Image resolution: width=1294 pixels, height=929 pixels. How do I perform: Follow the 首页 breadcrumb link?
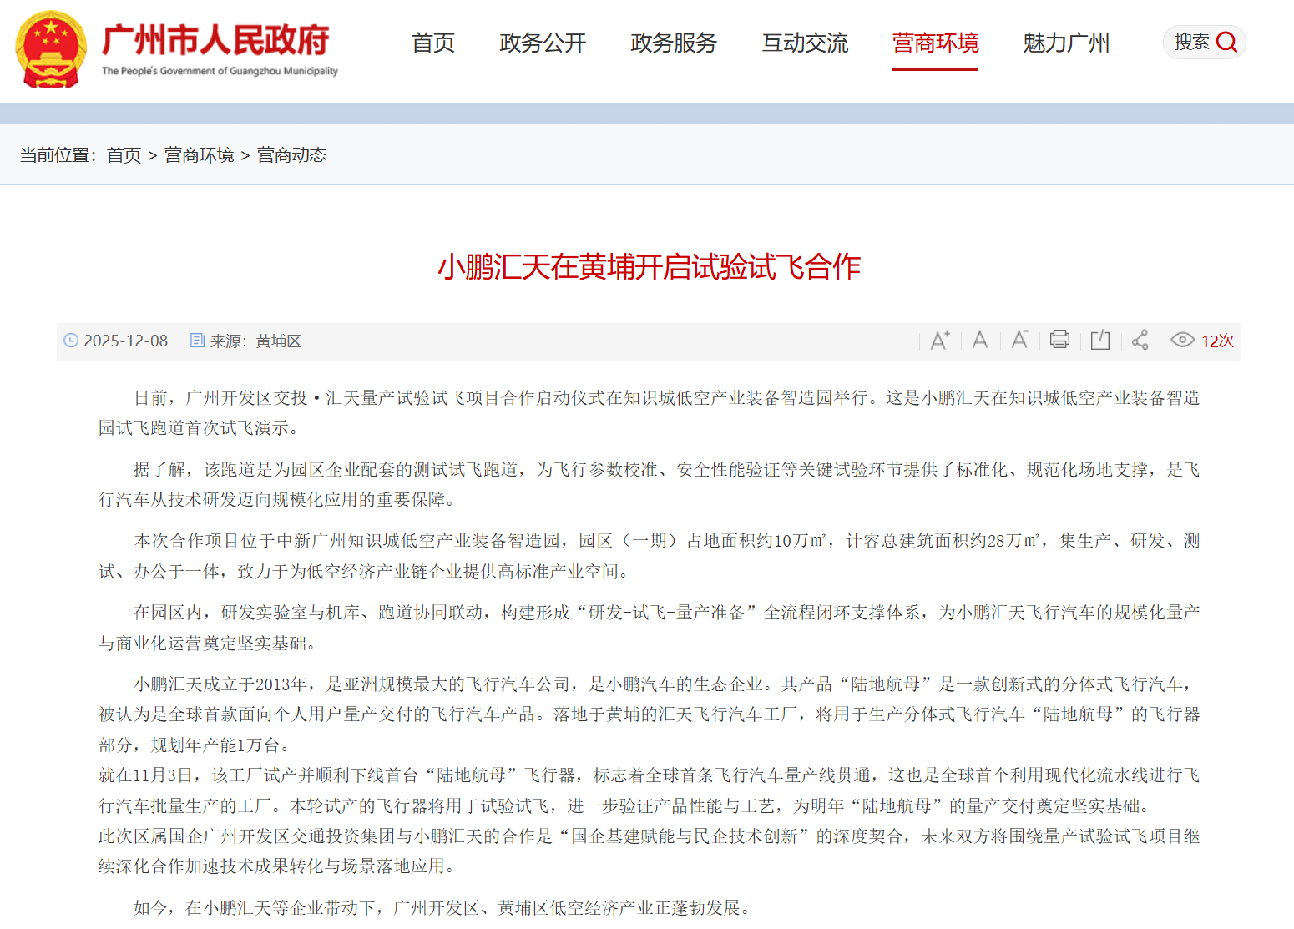124,155
